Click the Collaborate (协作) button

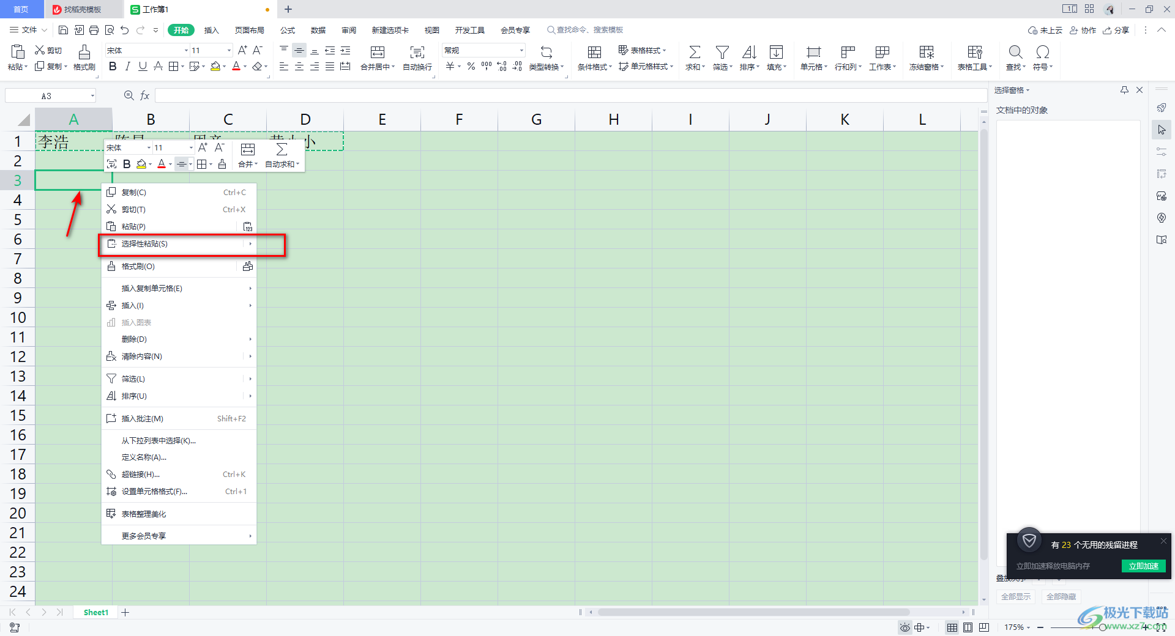1083,30
